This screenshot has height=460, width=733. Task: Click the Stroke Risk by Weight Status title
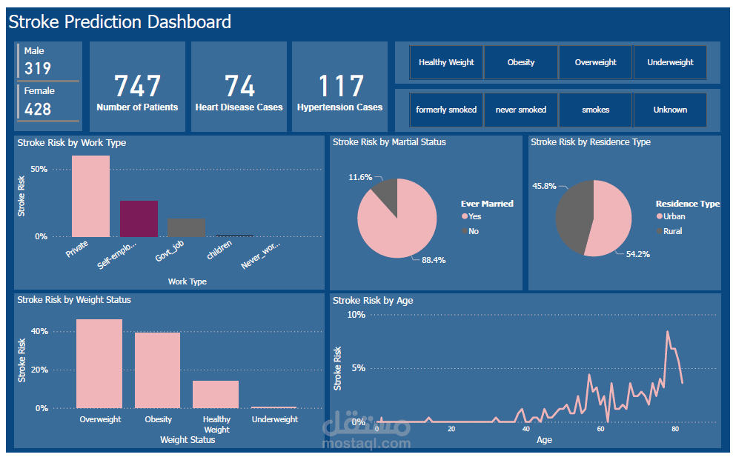coord(74,300)
